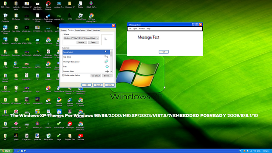Click OK in the Message Box window

pos(164,52)
